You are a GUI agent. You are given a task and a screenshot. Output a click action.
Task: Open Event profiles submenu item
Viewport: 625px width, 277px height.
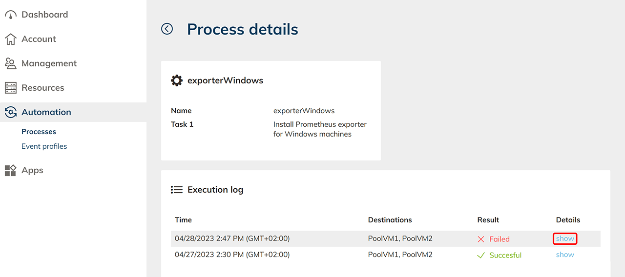tap(44, 146)
